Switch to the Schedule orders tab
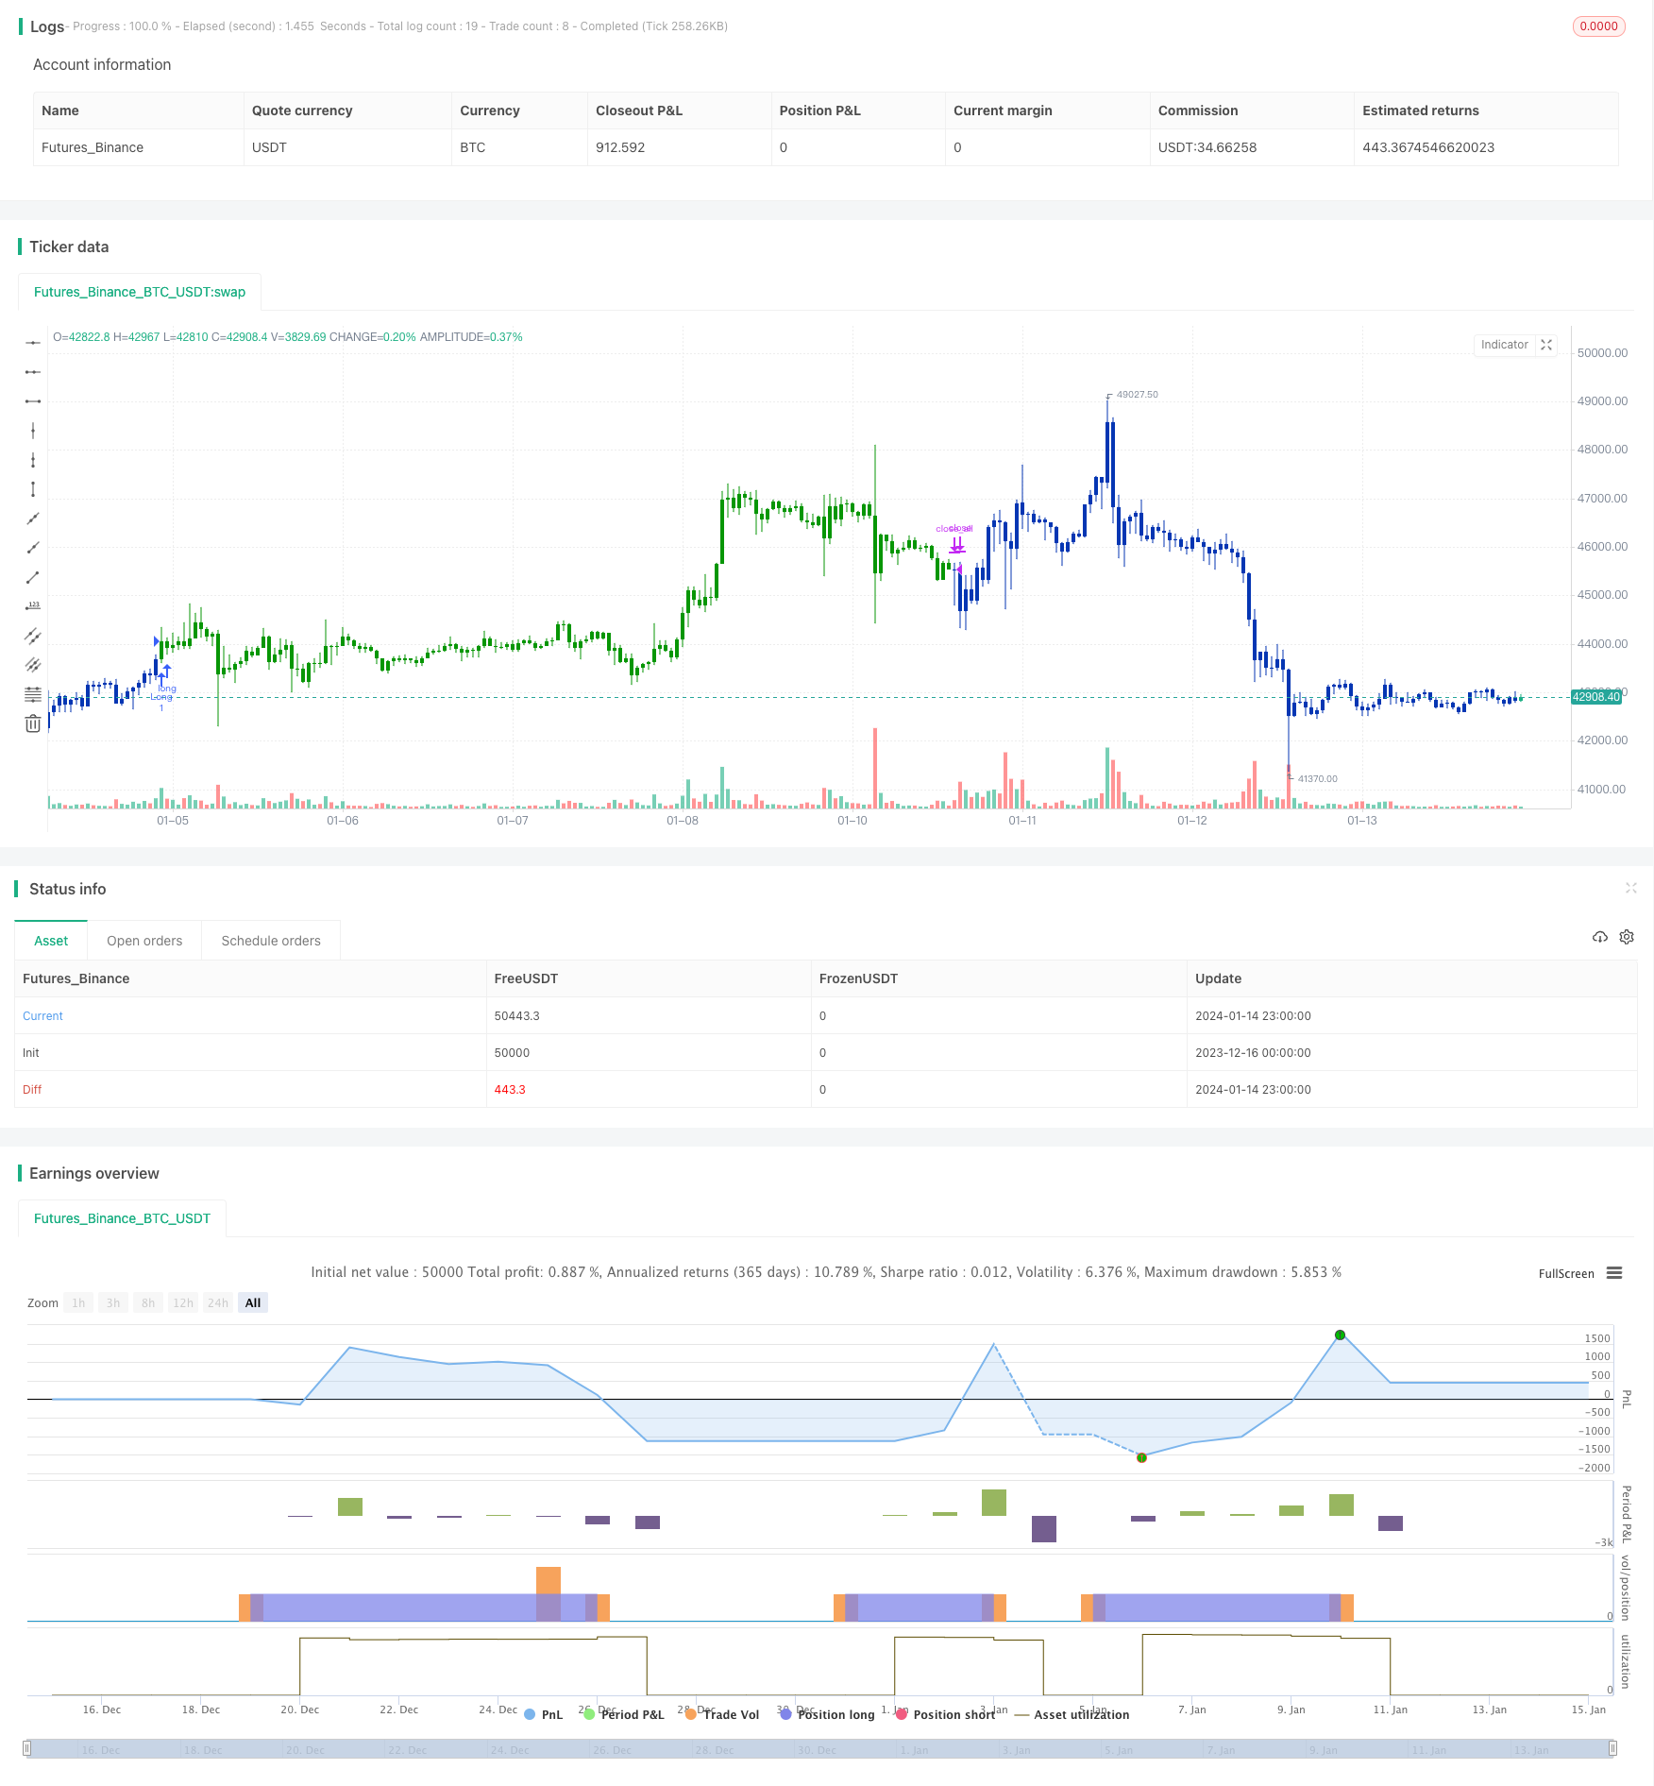The width and height of the screenshot is (1654, 1786). 271,941
